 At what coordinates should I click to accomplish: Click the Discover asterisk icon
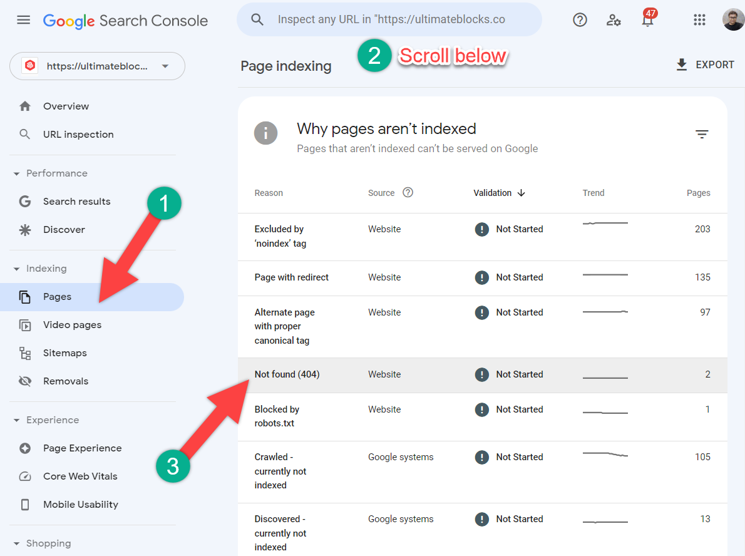pos(24,230)
